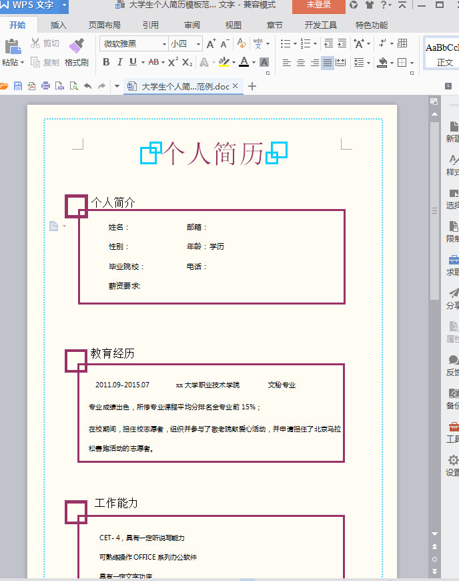Expand the line spacing dropdown
This screenshot has height=581, width=459.
(x=368, y=63)
